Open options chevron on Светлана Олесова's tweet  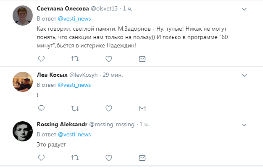[244, 9]
